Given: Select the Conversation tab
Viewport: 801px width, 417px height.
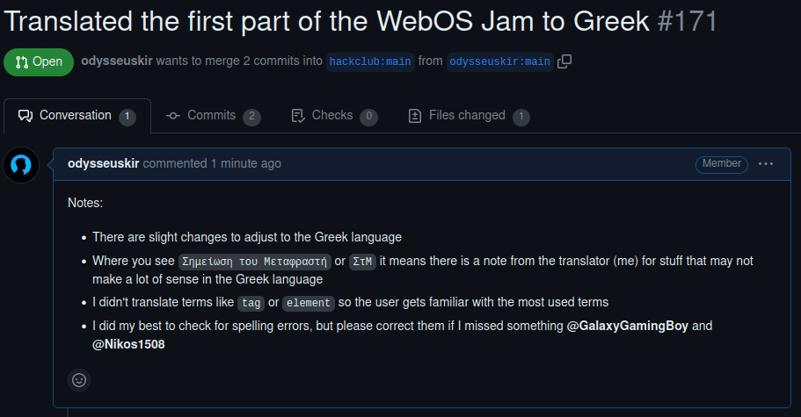Looking at the screenshot, I should [x=76, y=116].
